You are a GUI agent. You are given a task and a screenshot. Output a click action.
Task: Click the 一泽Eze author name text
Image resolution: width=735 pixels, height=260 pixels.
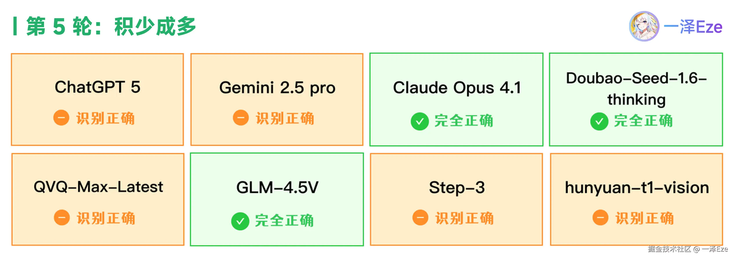693,27
